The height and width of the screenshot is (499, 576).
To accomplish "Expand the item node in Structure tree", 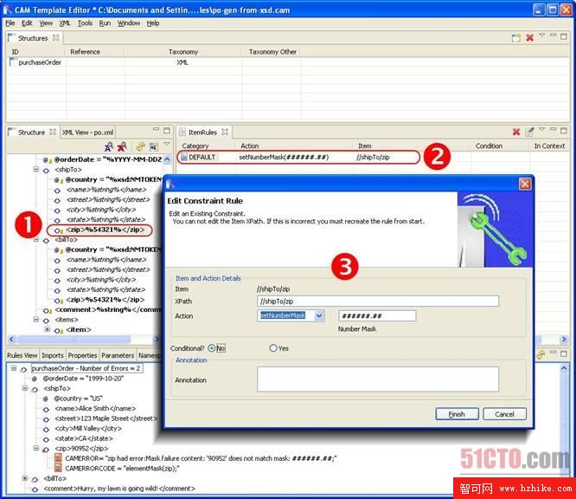I will point(47,329).
